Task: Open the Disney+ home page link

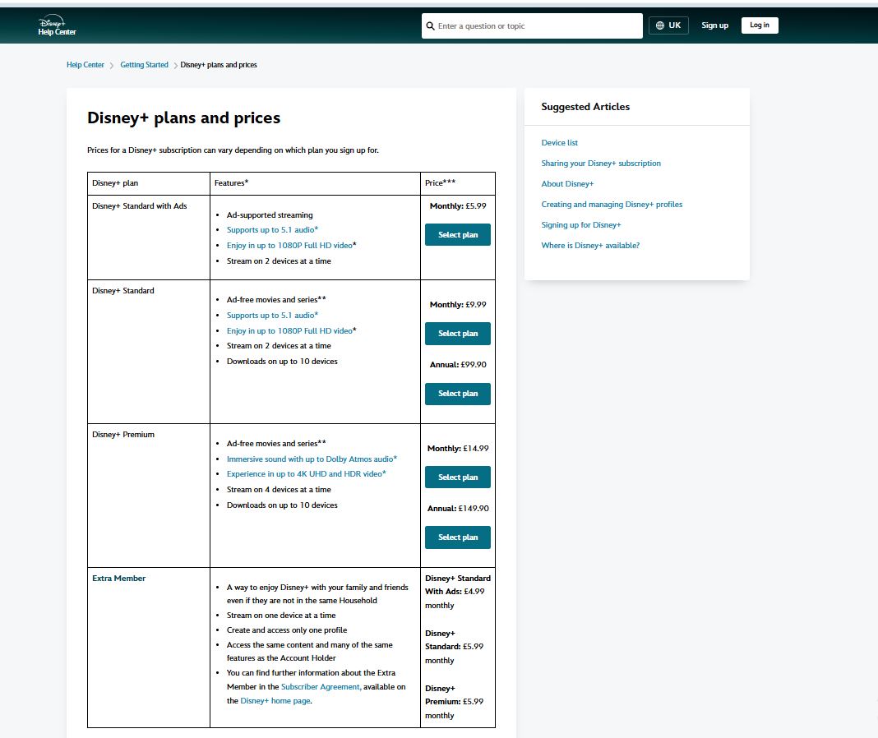Action: 275,701
